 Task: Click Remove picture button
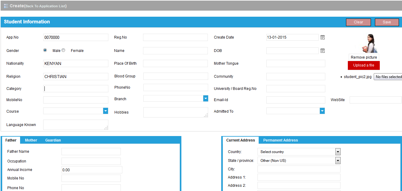click(x=364, y=57)
